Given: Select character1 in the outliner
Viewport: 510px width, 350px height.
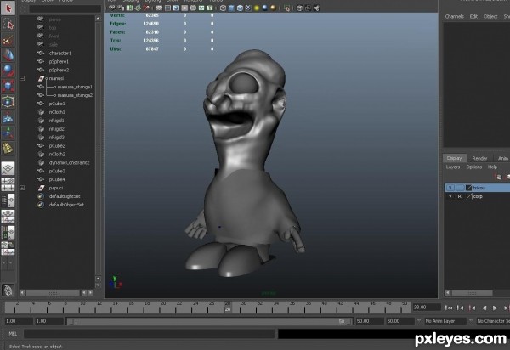Looking at the screenshot, I should [x=59, y=53].
